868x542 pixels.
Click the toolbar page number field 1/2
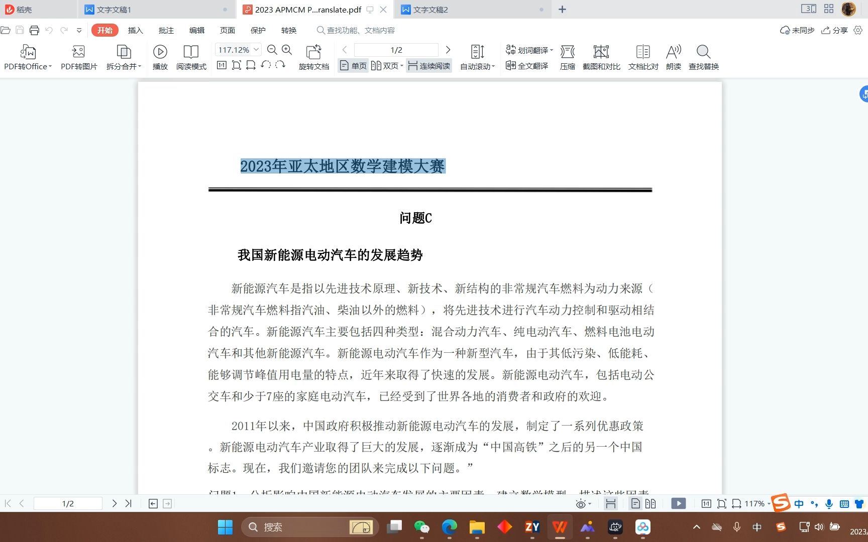(x=396, y=50)
